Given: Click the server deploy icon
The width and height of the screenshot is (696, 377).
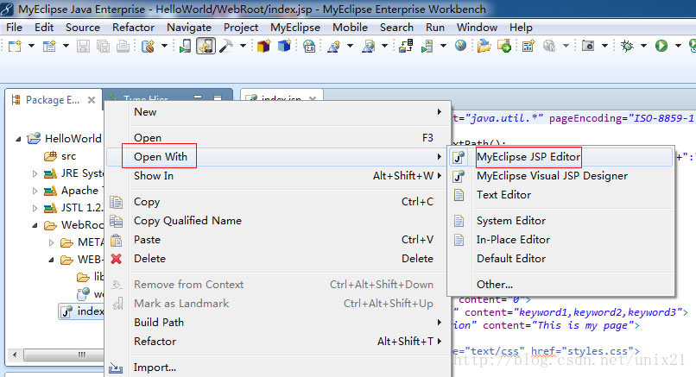Looking at the screenshot, I should [x=406, y=46].
